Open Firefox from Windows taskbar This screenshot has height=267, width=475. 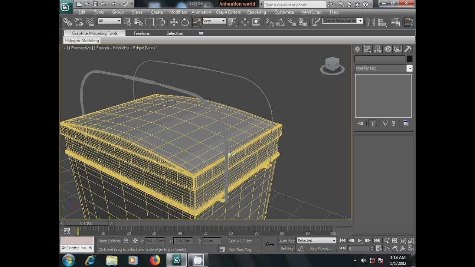coord(155,260)
